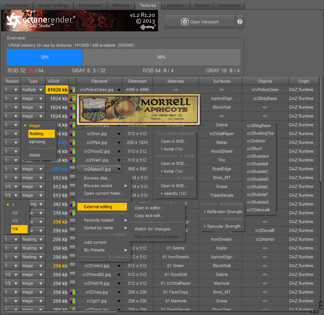Image resolution: width=324 pixels, height=315 pixels.
Task: Open the Materials tab
Action: coord(121,5)
